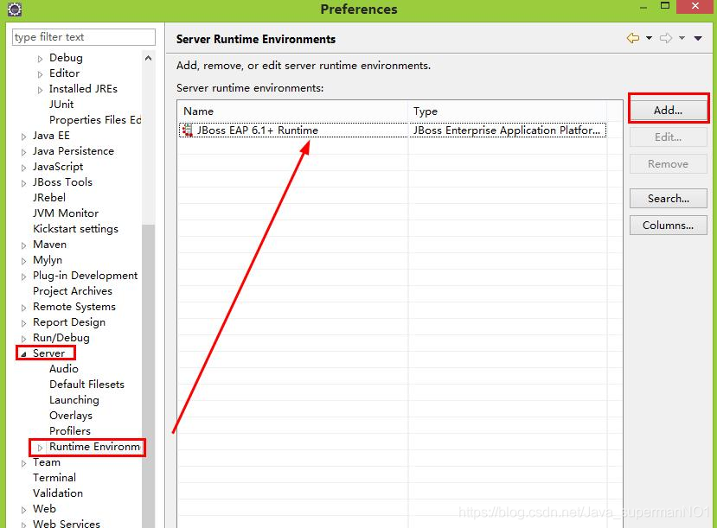Expand the Maven node
717x528 pixels.
(x=23, y=245)
